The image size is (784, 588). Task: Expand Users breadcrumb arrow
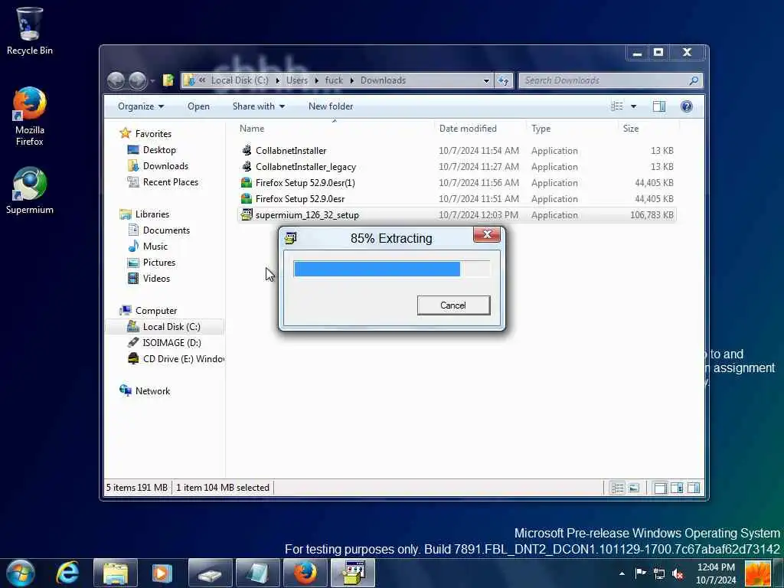[x=316, y=80]
